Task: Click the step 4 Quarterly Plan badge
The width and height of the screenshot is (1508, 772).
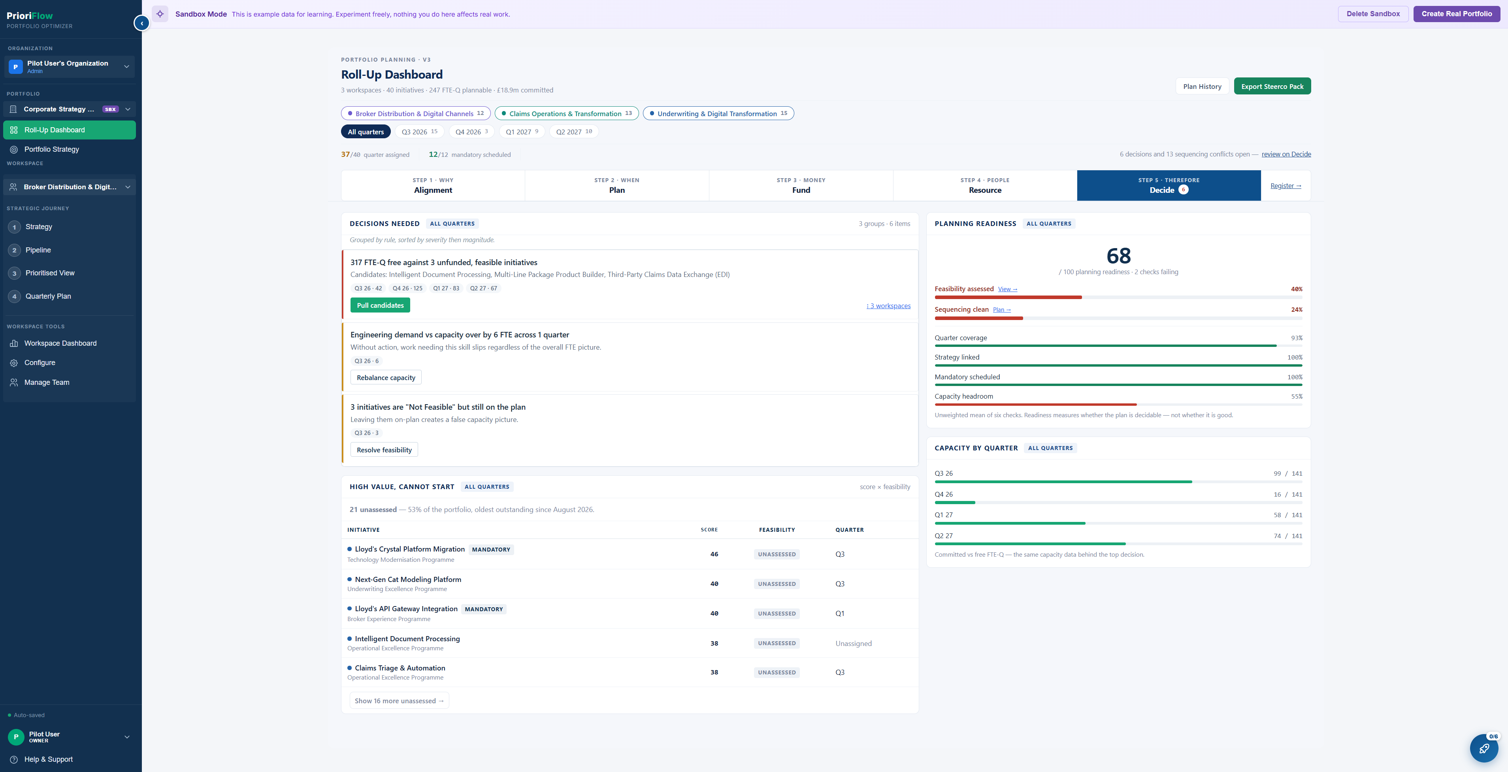Action: [15, 296]
